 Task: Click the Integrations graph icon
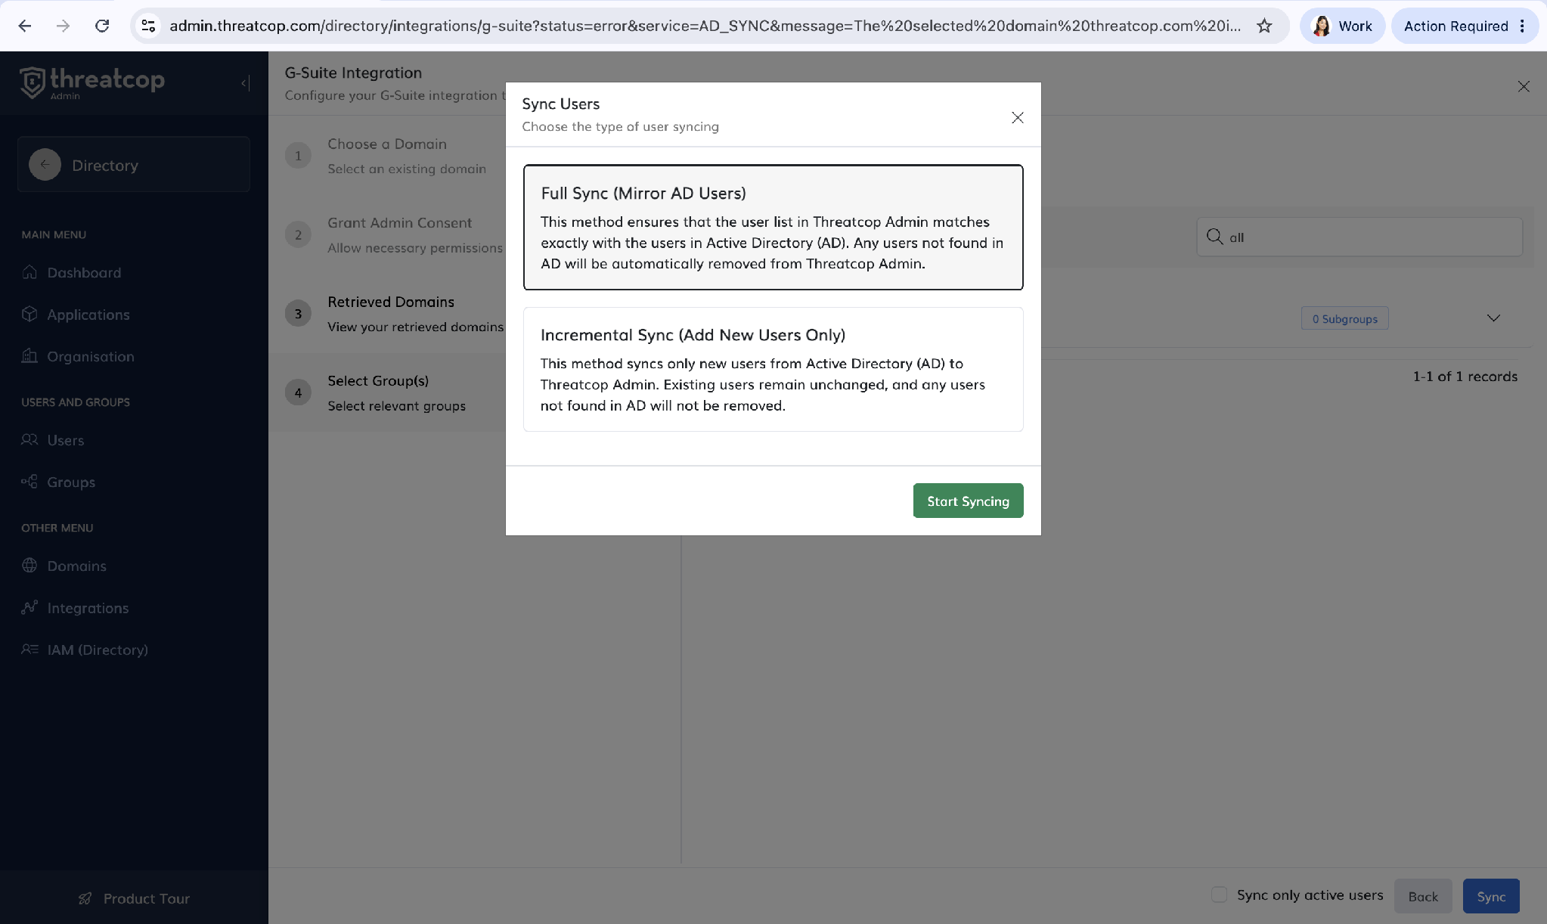pyautogui.click(x=29, y=607)
